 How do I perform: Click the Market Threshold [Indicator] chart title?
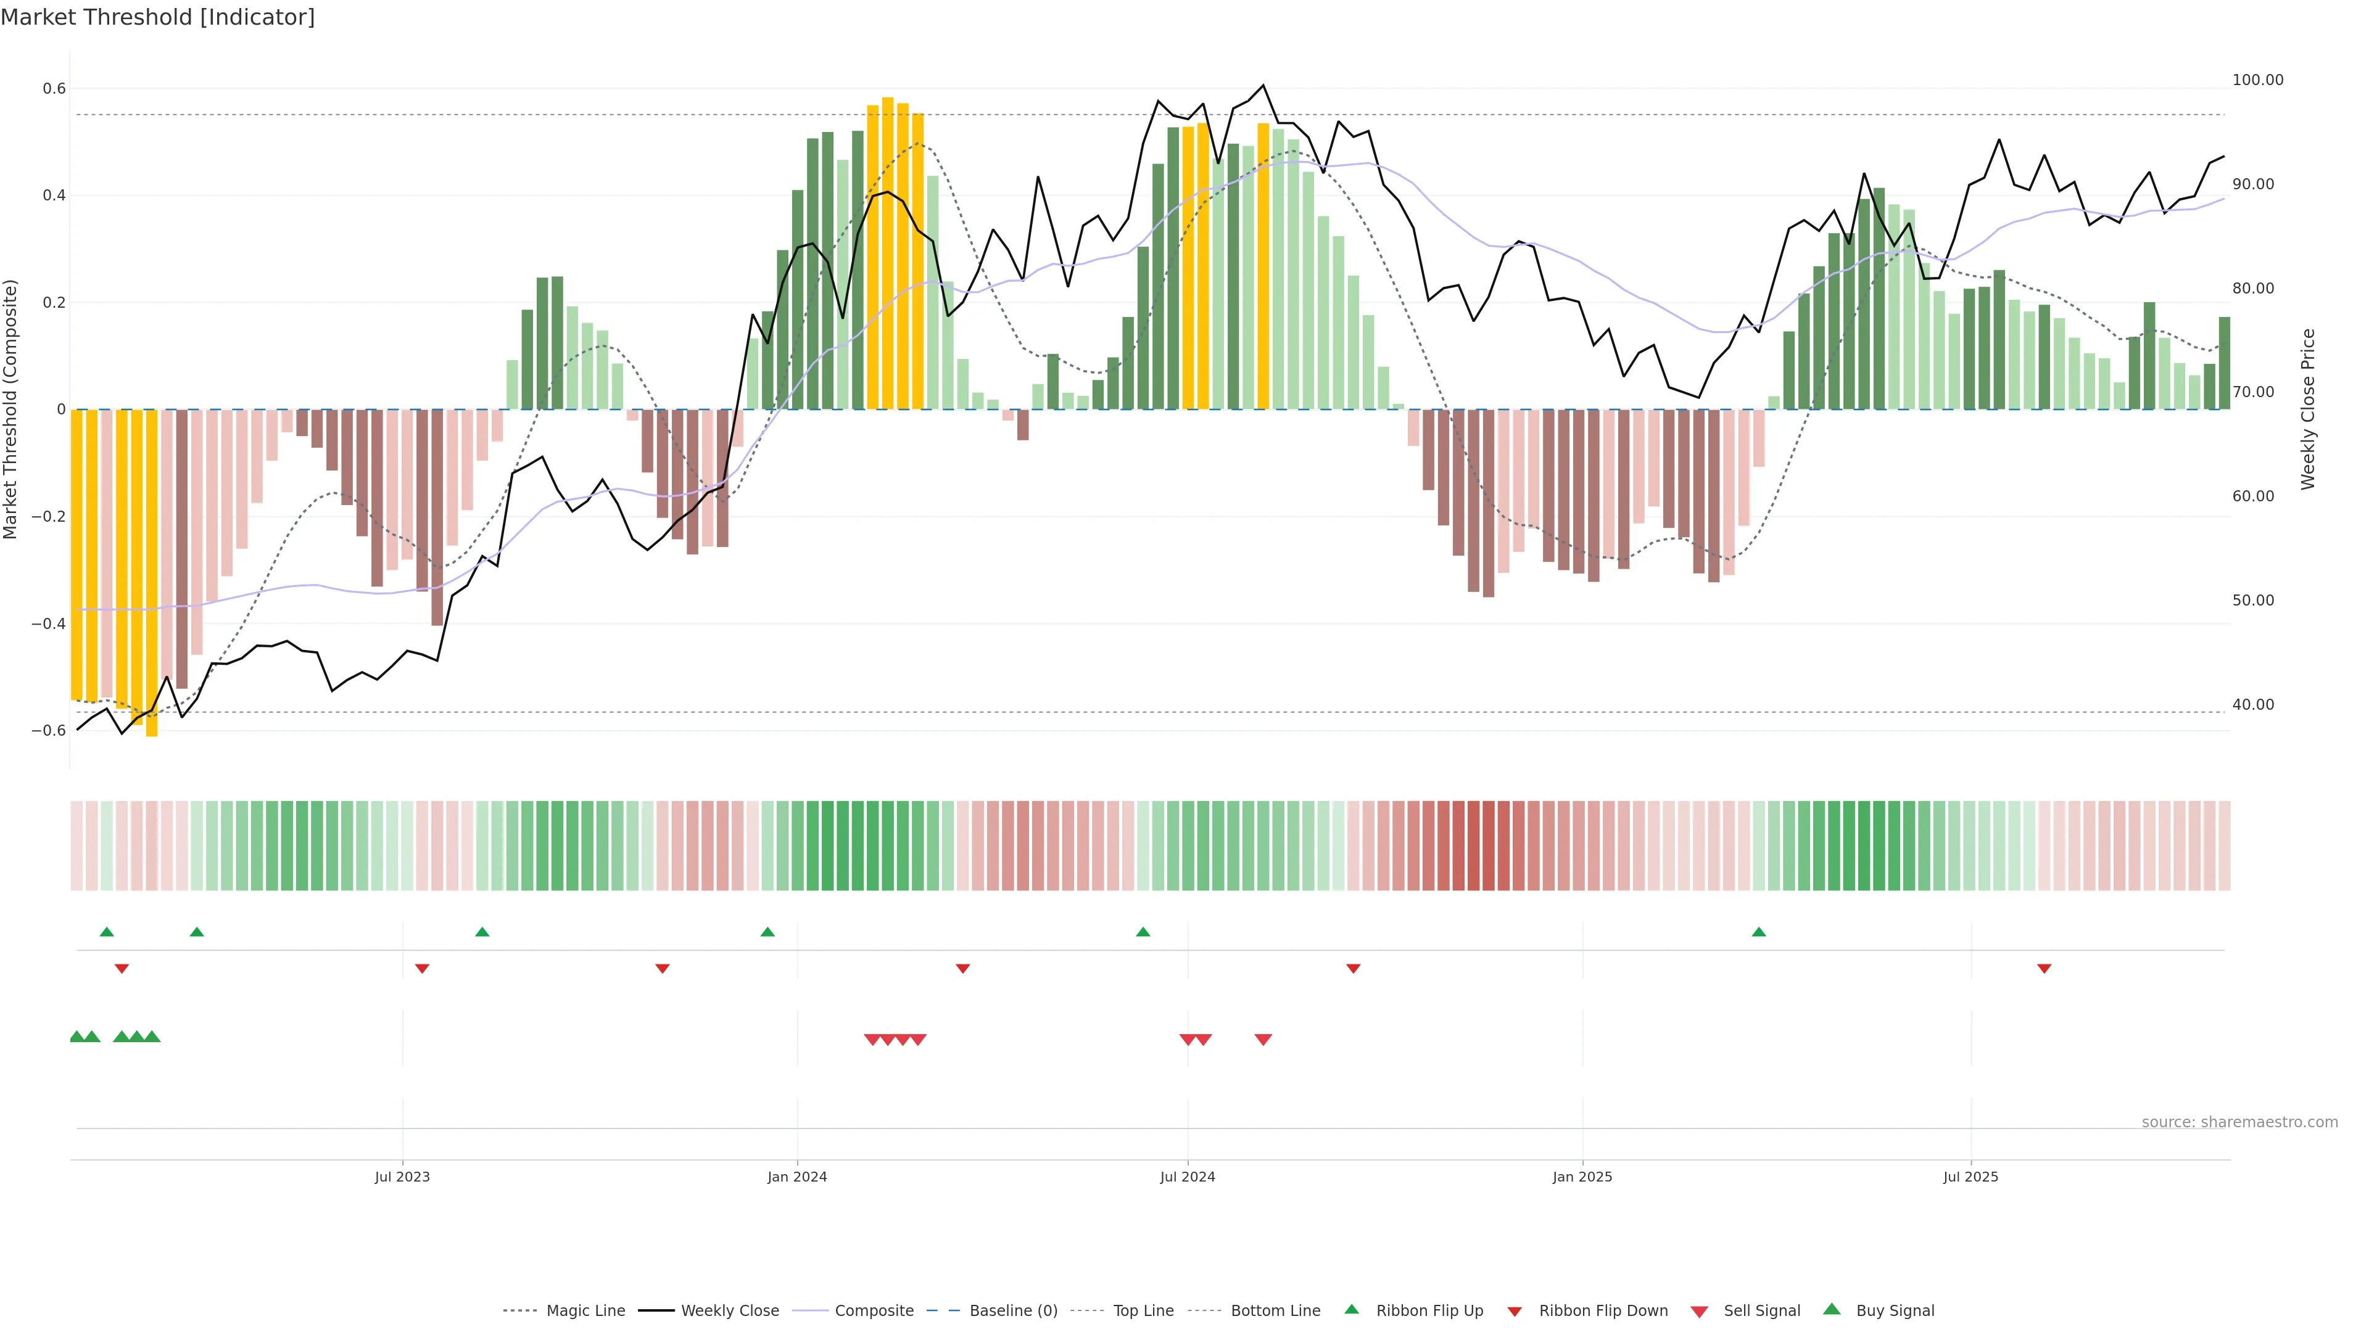[157, 17]
